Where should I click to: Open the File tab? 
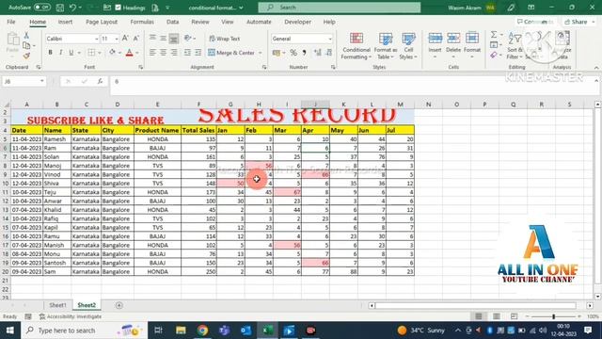(11, 22)
